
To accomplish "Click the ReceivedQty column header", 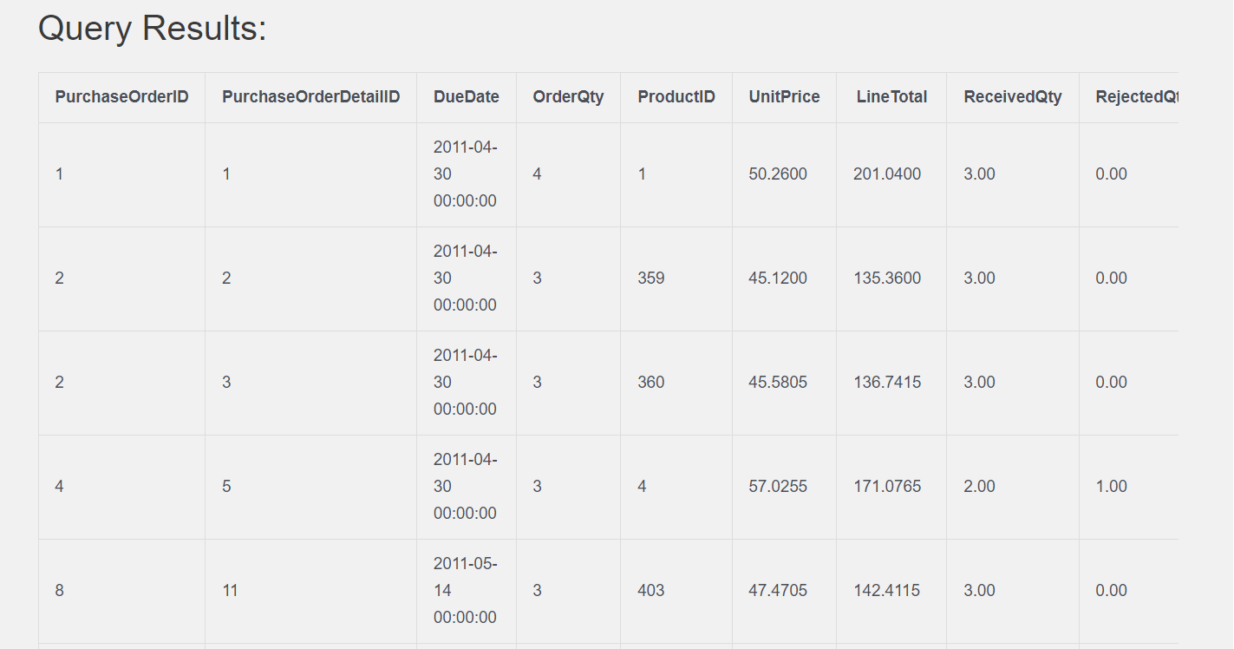I will tap(1012, 97).
